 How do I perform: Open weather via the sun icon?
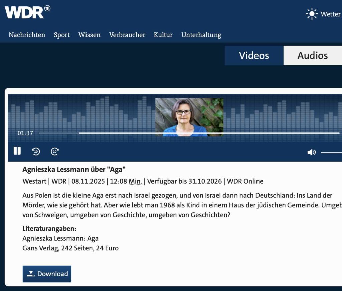(x=312, y=14)
